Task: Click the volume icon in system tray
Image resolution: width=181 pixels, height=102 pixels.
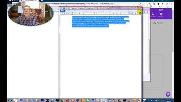Action: pyautogui.click(x=163, y=100)
